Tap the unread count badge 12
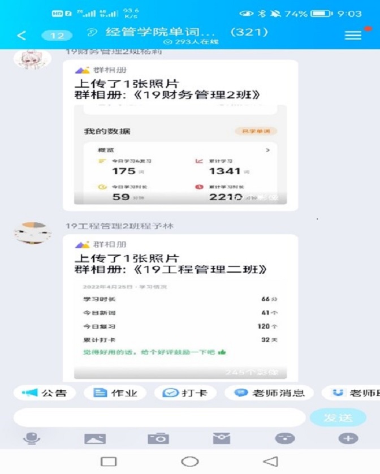Image resolution: width=380 pixels, height=474 pixels. [x=57, y=36]
